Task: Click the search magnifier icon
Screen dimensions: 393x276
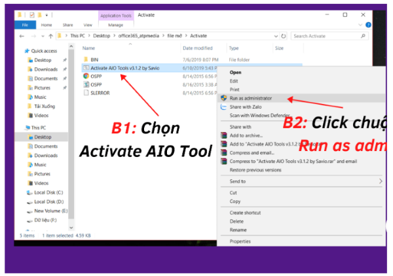Action: [363, 36]
